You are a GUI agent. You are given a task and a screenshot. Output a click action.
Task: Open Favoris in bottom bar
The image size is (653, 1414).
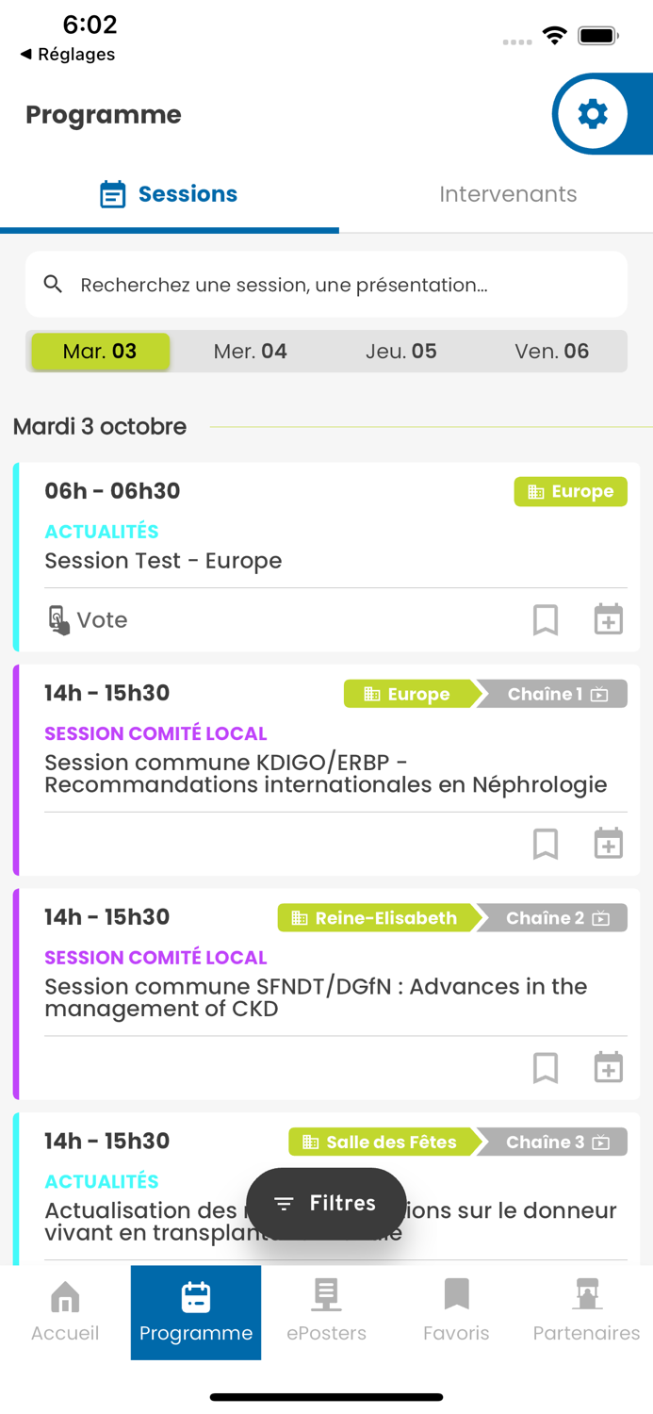(x=456, y=1312)
